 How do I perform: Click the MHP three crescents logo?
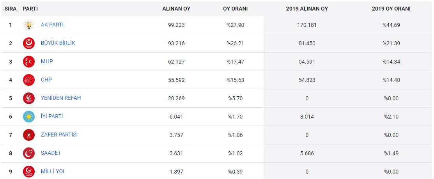click(x=29, y=62)
